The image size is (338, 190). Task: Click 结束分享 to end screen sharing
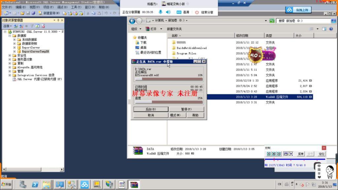click(x=204, y=12)
